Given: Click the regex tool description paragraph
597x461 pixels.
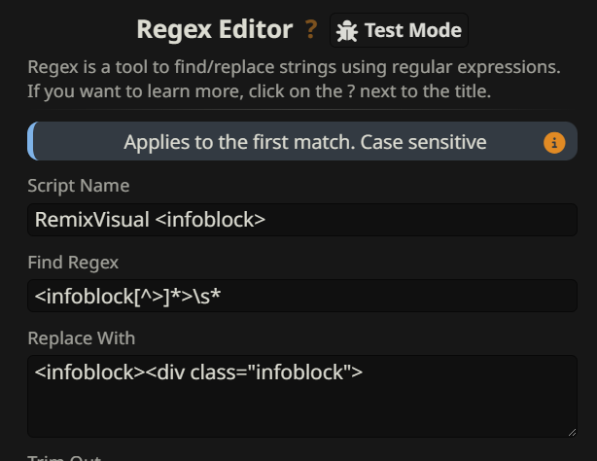Looking at the screenshot, I should click(292, 79).
